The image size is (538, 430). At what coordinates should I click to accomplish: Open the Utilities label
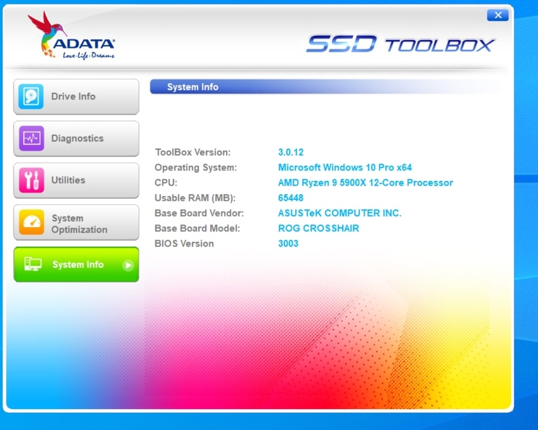tap(68, 180)
